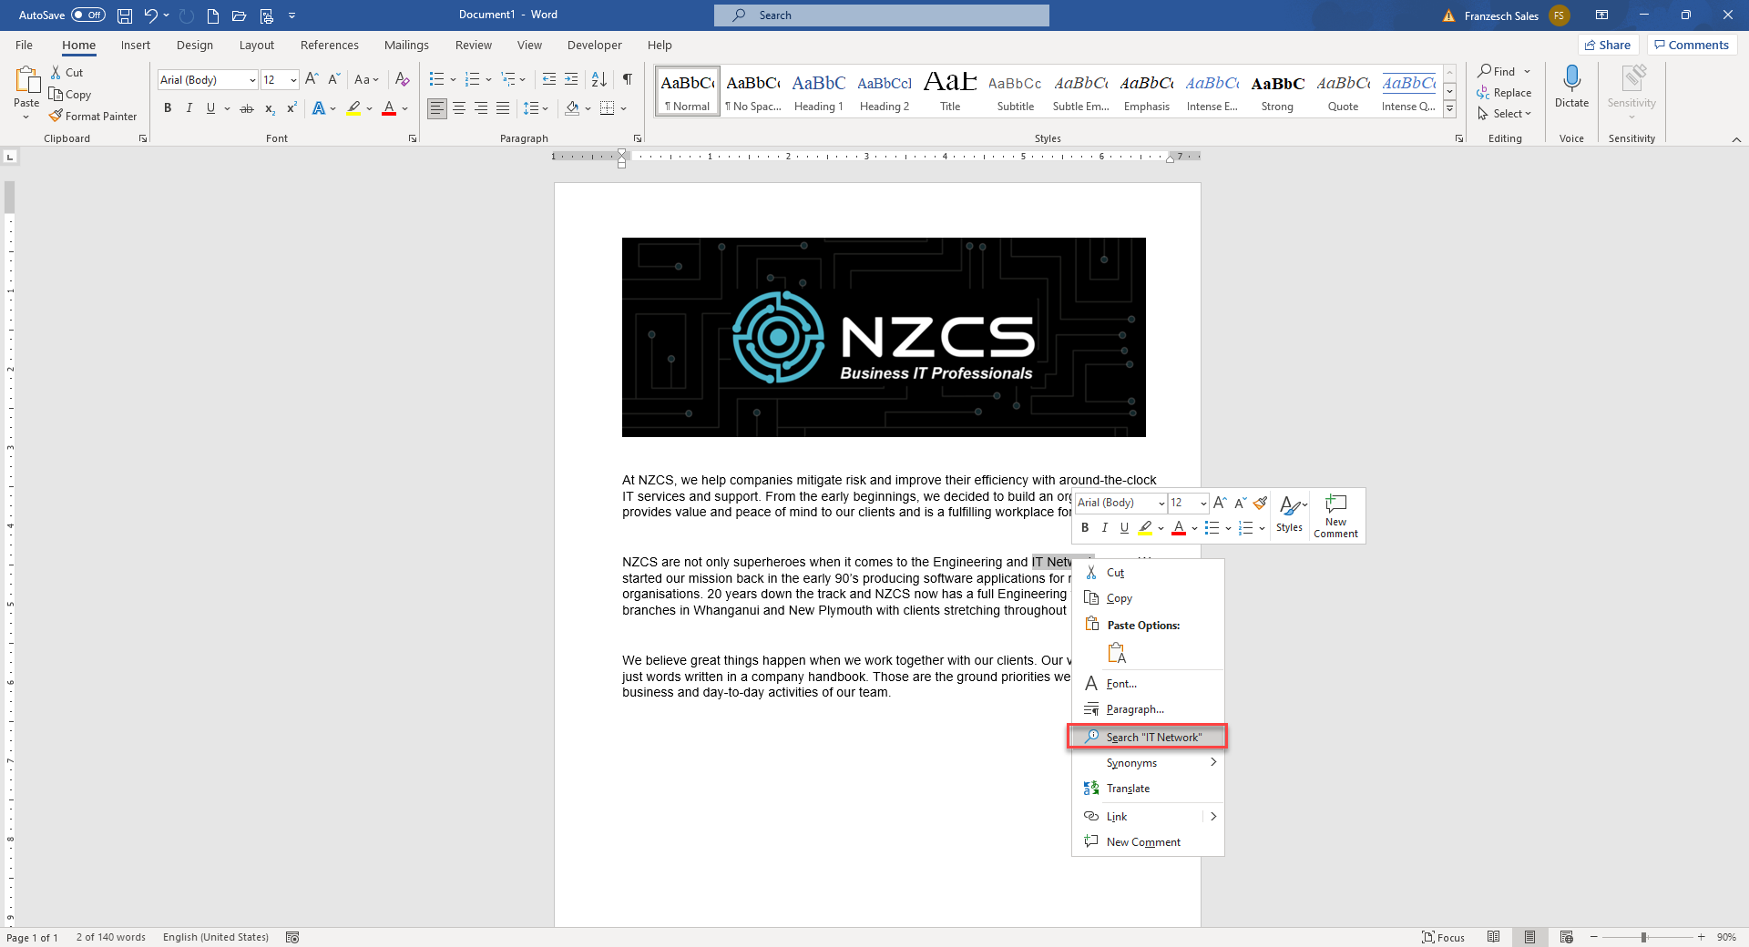The image size is (1749, 947).
Task: Expand the line spacing options
Action: point(544,108)
